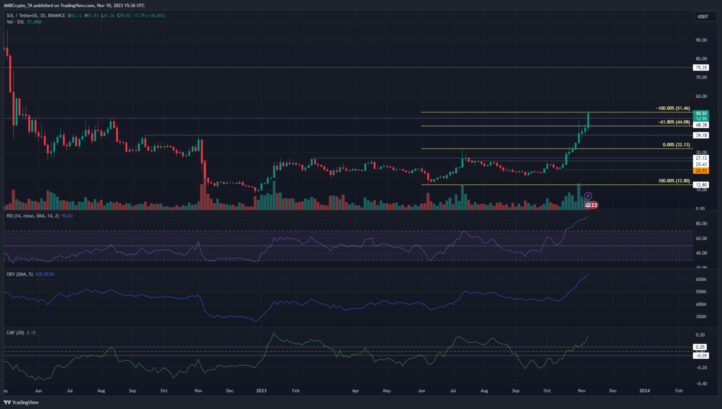The height and width of the screenshot is (409, 722).
Task: Click the US flag economic event icon
Action: (x=588, y=205)
